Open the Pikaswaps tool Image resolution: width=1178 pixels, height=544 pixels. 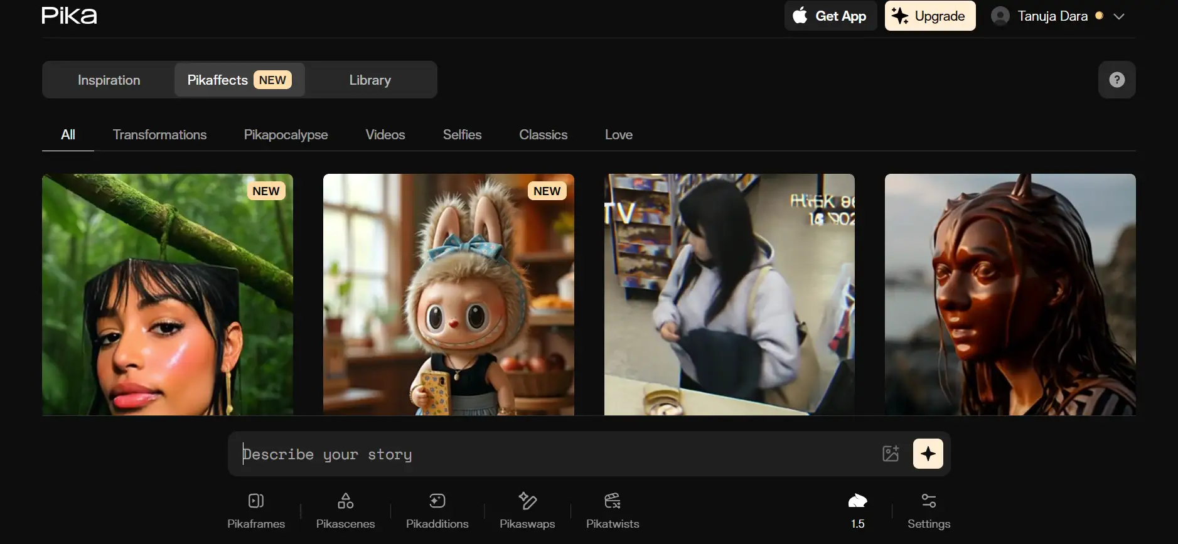pyautogui.click(x=527, y=511)
